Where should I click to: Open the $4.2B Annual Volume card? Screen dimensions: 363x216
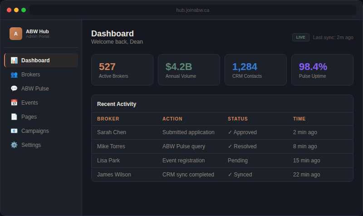(189, 70)
